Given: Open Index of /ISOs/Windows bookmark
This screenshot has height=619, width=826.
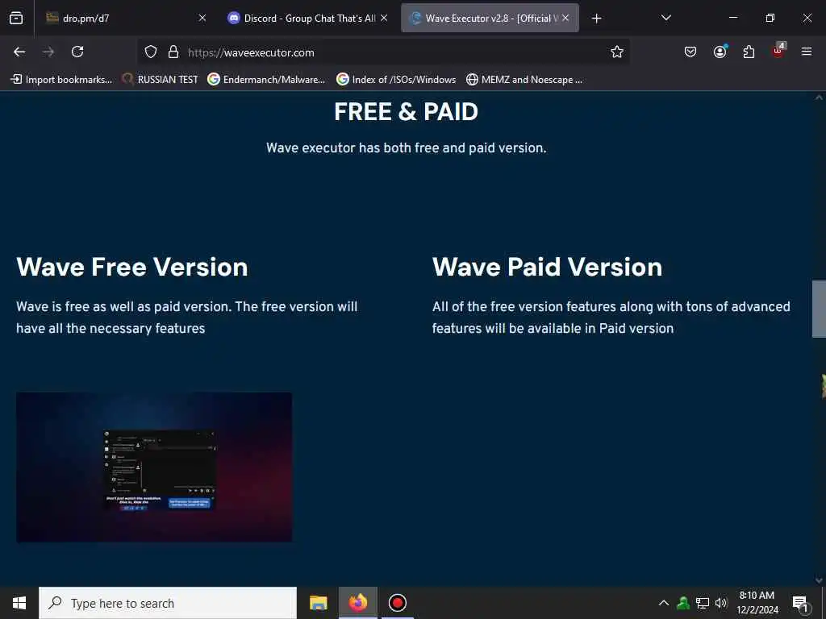Looking at the screenshot, I should [396, 80].
